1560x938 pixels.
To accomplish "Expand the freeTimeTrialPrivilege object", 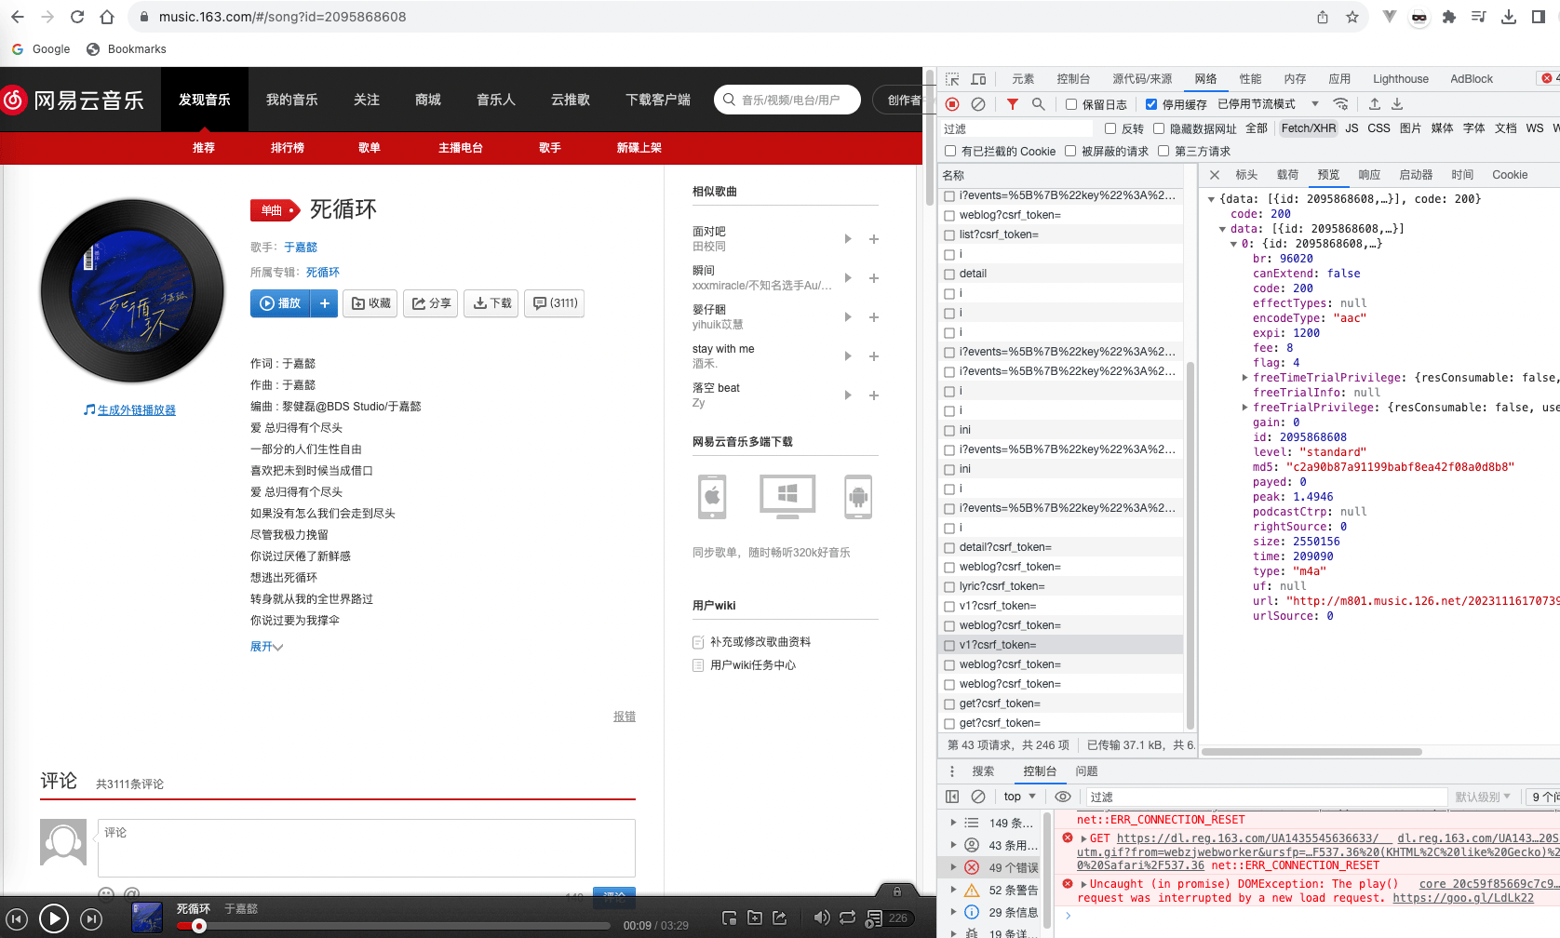I will tap(1245, 378).
